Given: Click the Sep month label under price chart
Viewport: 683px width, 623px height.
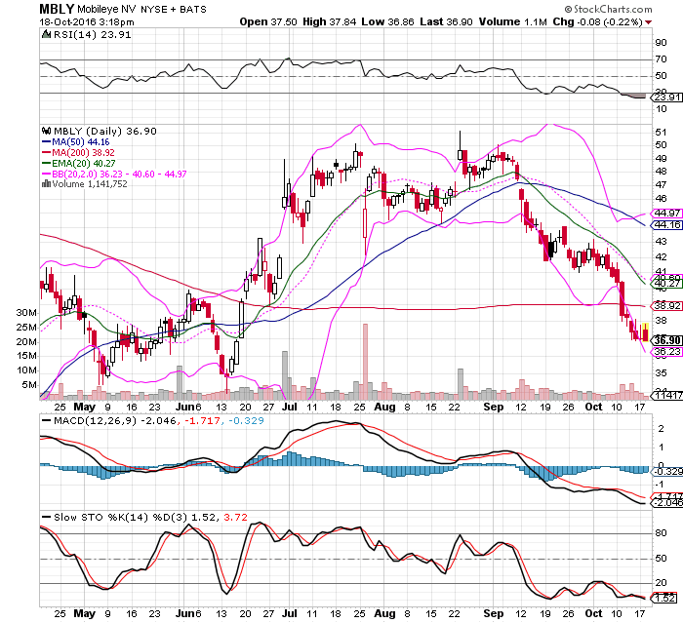Looking at the screenshot, I should tap(493, 407).
